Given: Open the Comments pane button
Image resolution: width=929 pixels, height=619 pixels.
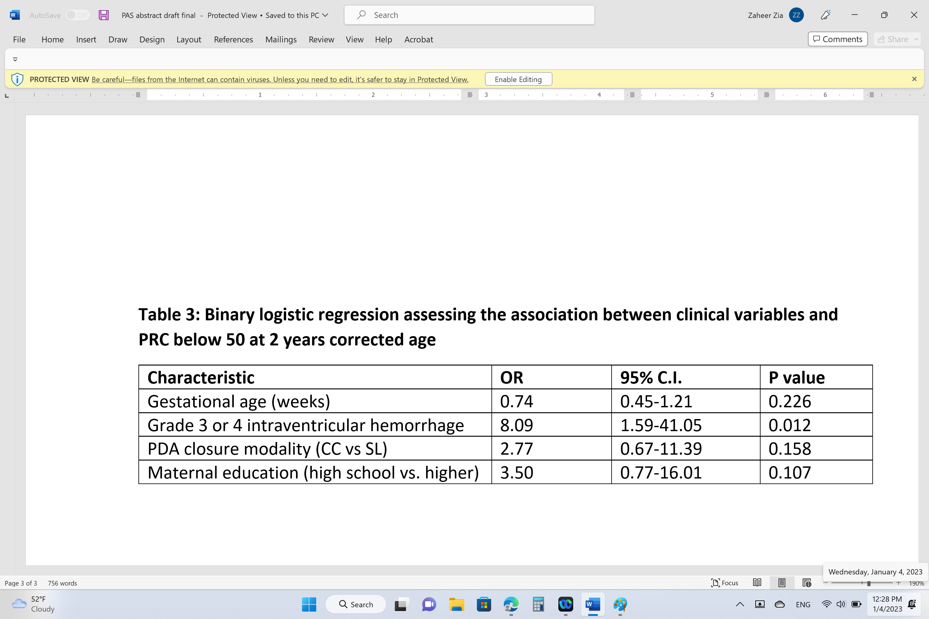Looking at the screenshot, I should pyautogui.click(x=837, y=39).
